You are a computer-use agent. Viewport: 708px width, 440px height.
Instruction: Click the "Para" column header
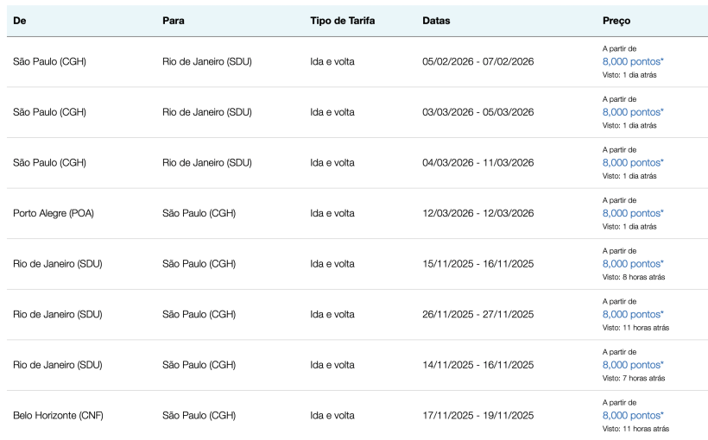tap(173, 20)
